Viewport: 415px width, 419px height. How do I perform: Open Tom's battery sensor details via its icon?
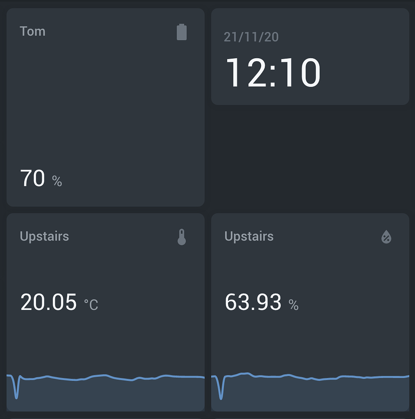182,32
